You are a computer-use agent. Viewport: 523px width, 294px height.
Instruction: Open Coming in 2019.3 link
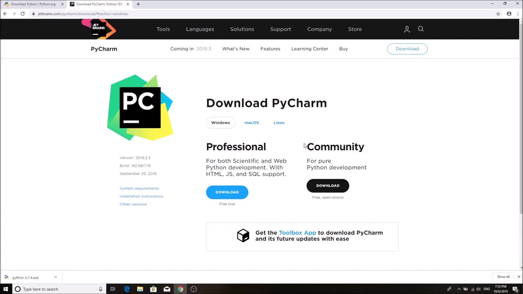190,49
